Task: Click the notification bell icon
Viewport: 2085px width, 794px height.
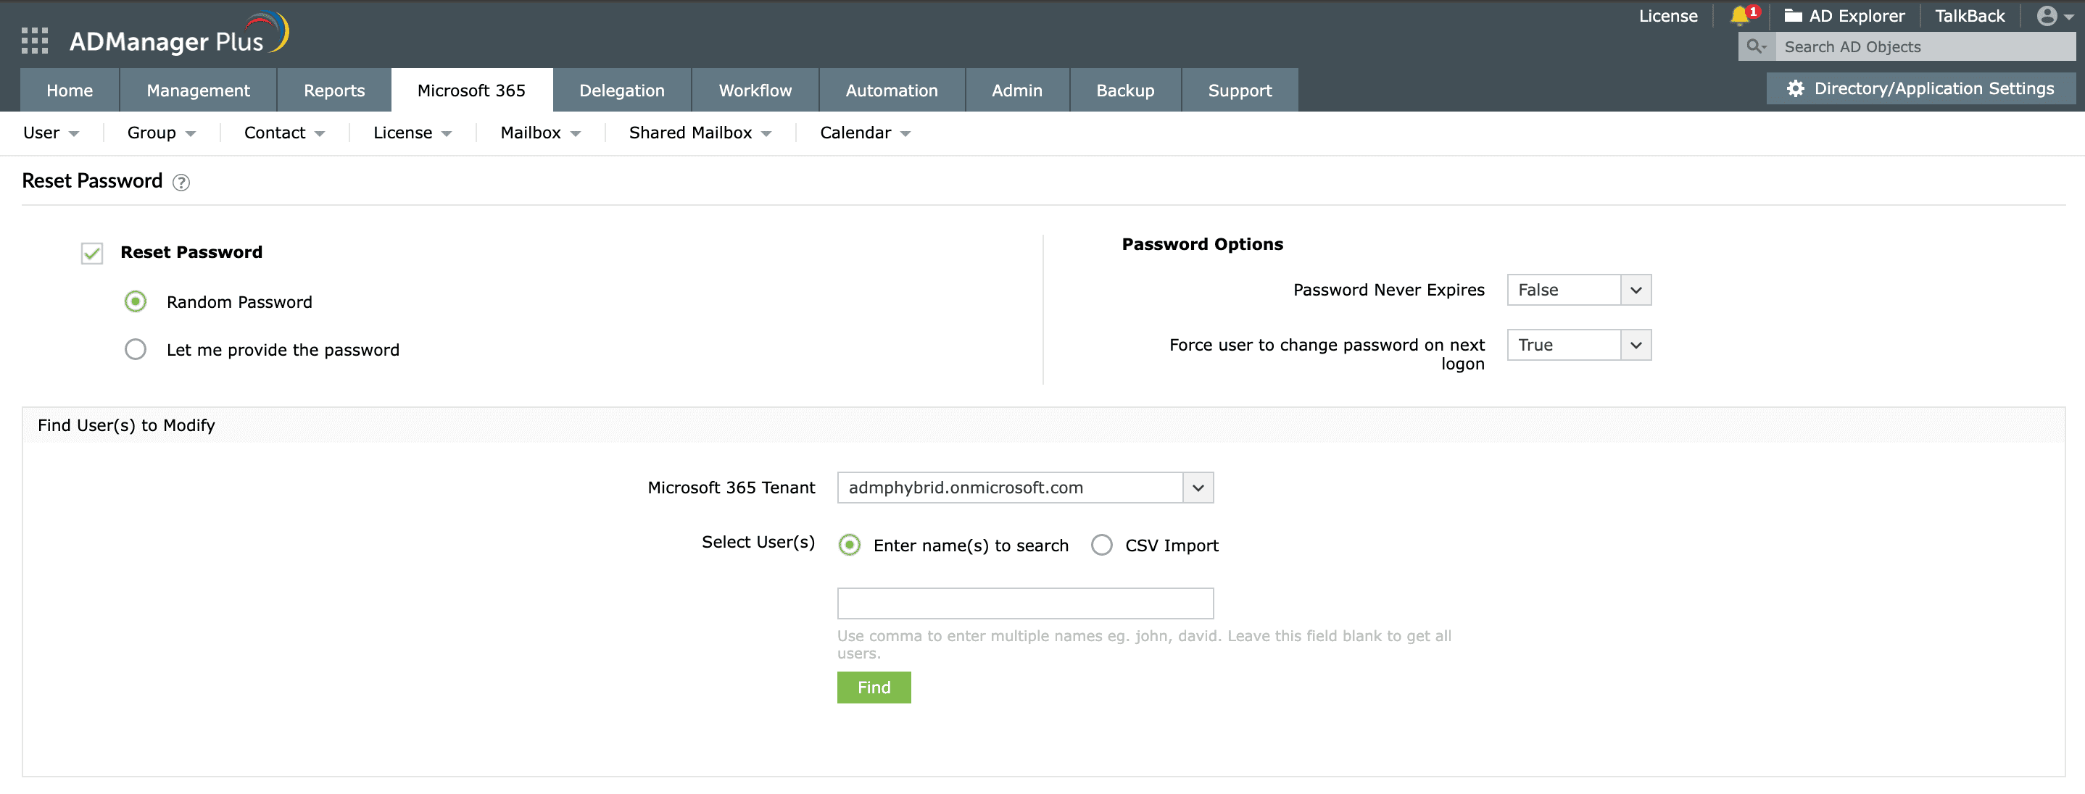Action: 1739,16
